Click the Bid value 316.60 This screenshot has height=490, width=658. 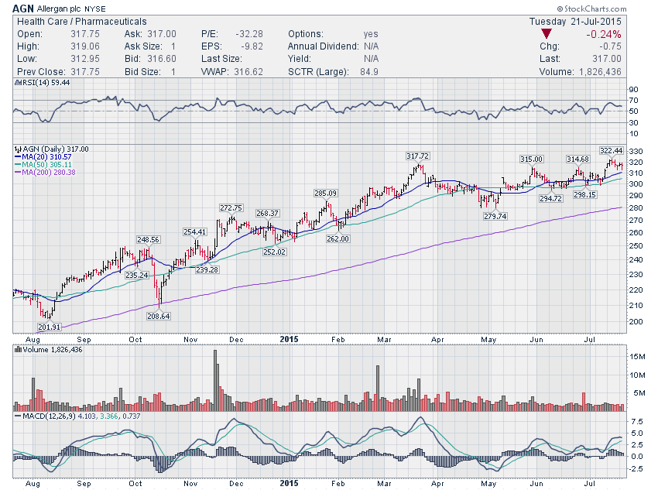(x=162, y=59)
